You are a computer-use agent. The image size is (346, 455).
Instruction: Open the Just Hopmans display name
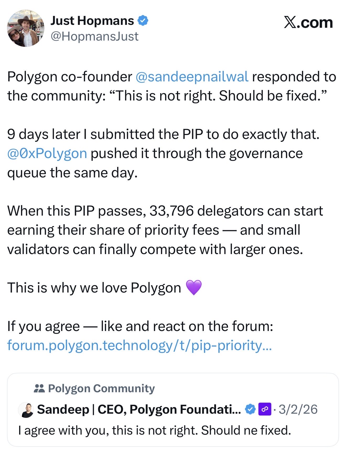click(92, 21)
